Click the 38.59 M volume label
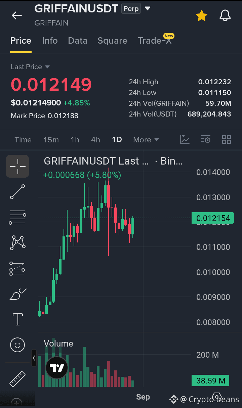The width and height of the screenshot is (242, 408). [x=210, y=380]
